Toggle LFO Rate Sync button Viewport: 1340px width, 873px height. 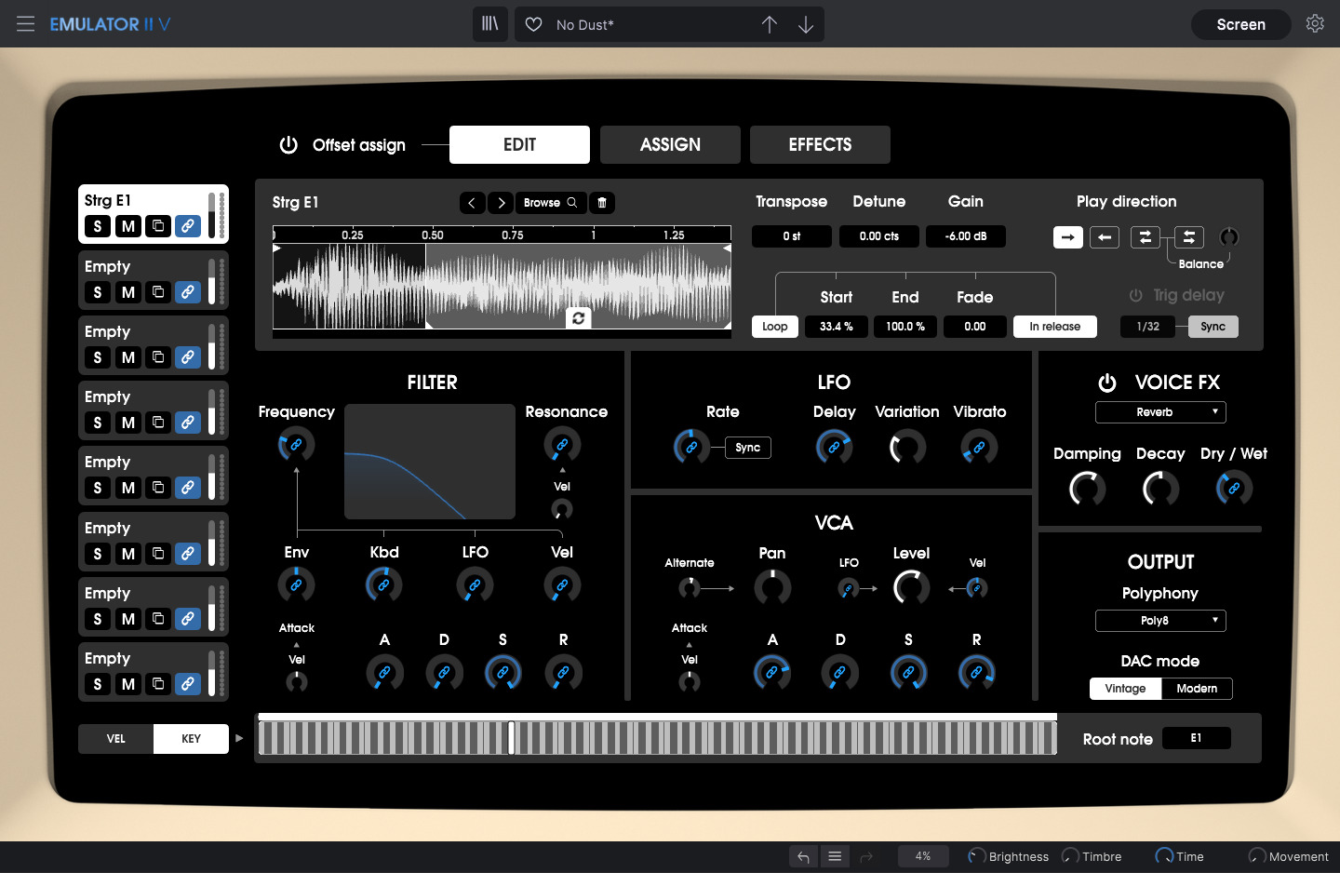[748, 448]
